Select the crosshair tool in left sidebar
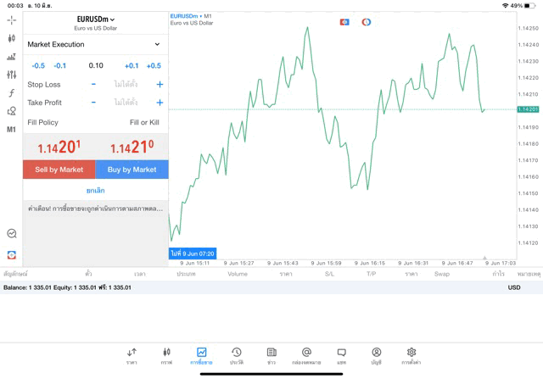This screenshot has width=543, height=379. [x=12, y=20]
